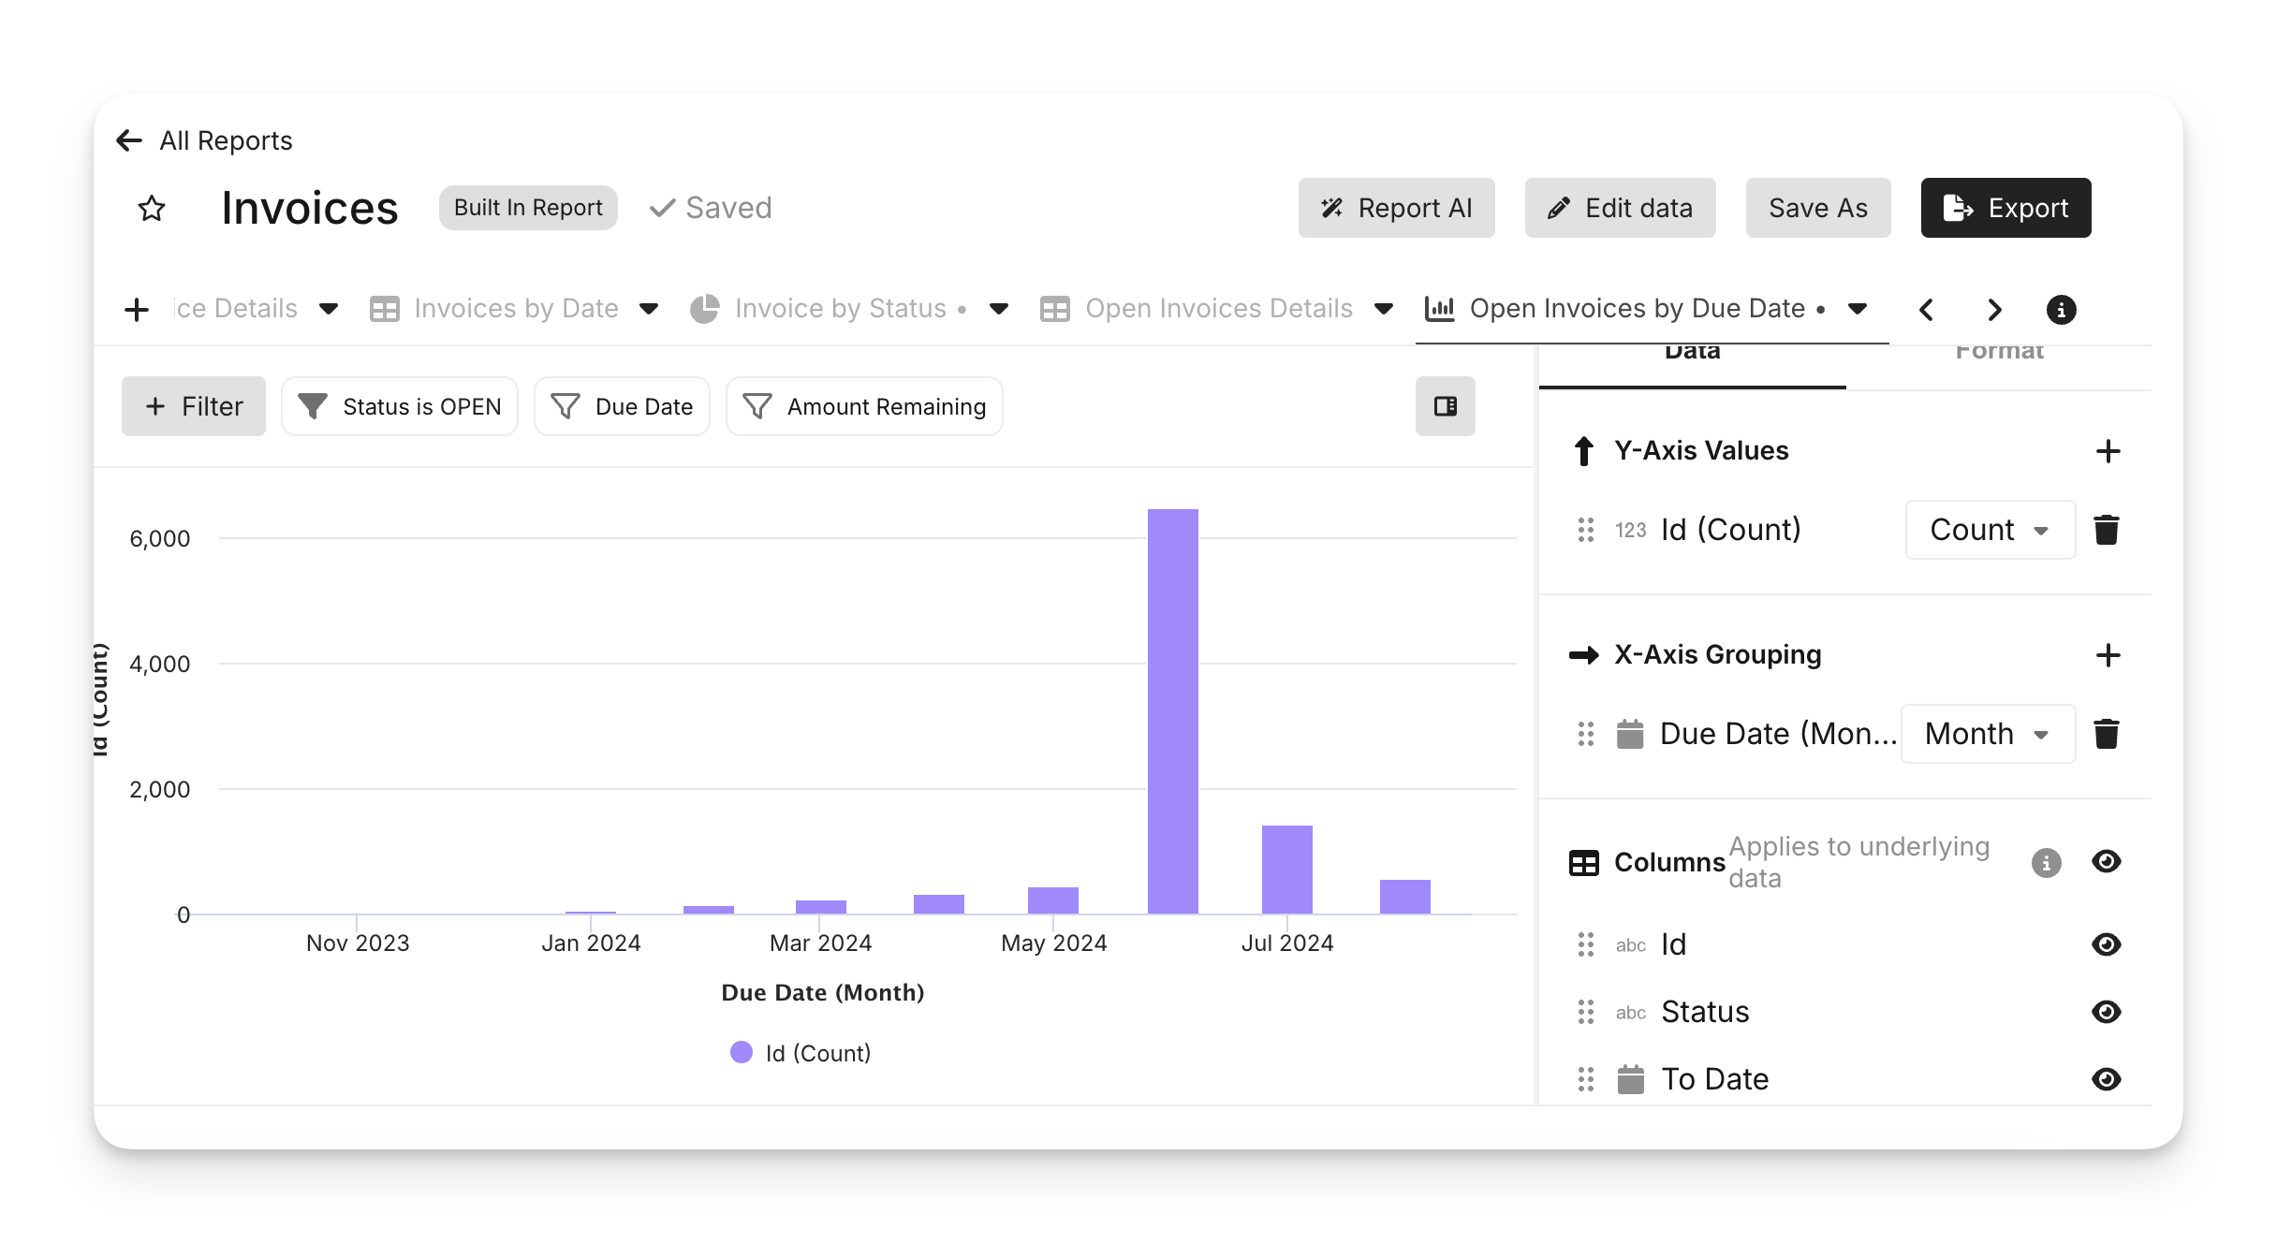Star the Invoices report as favorite
The image size is (2277, 1243).
point(152,208)
